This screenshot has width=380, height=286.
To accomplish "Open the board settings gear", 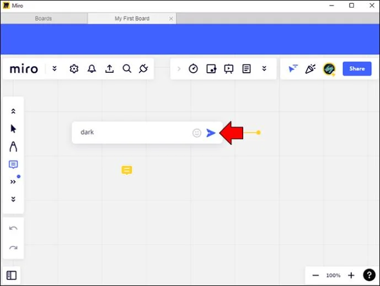I will tap(74, 69).
